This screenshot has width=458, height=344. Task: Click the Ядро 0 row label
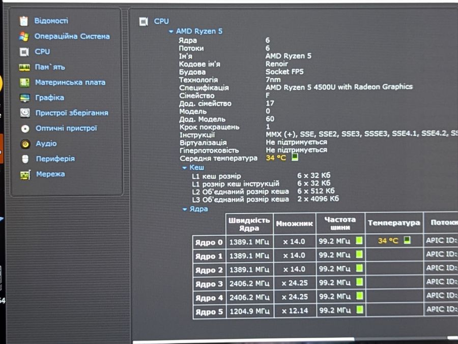209,242
